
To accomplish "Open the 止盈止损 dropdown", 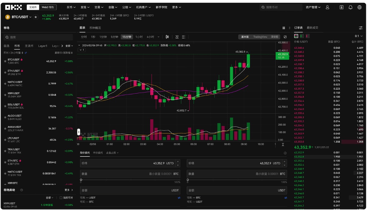I will click(x=111, y=152).
